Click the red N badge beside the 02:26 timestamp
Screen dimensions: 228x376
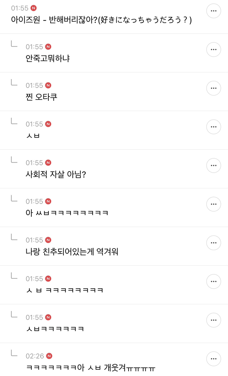[50, 356]
